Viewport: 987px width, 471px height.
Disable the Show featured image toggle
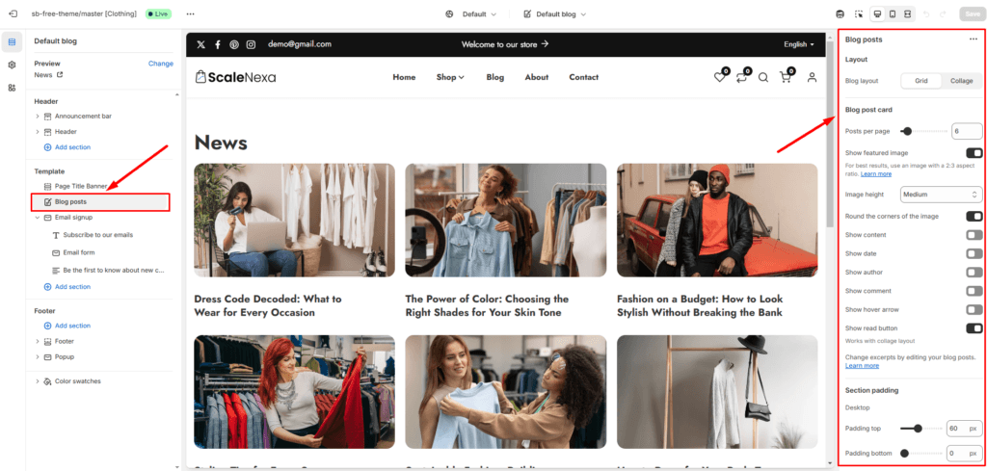coord(974,153)
